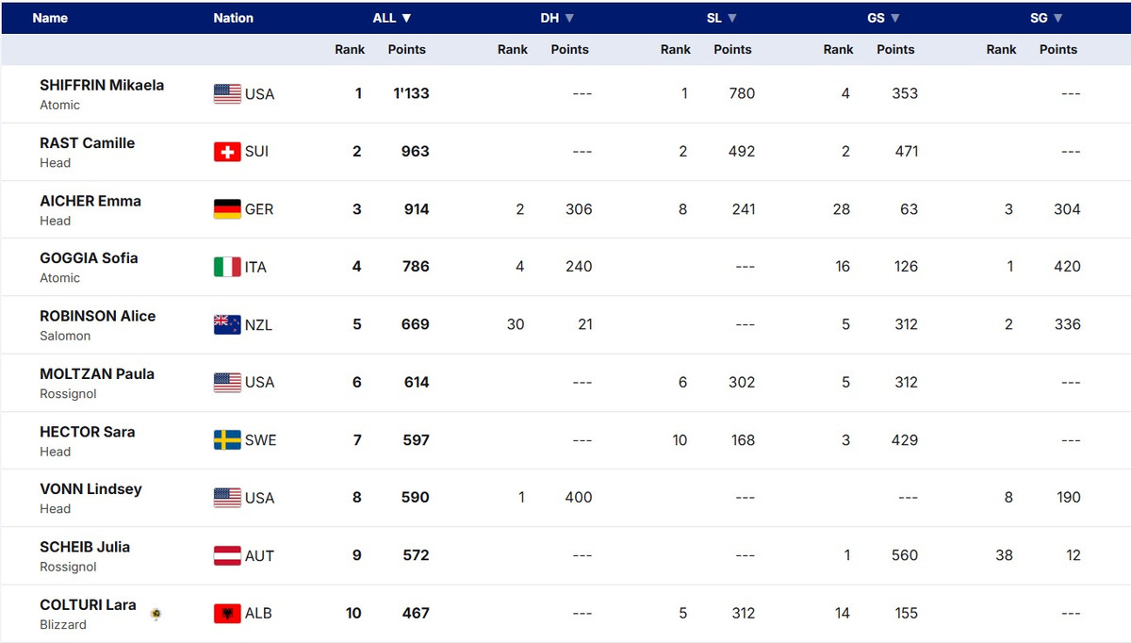Image resolution: width=1131 pixels, height=643 pixels.
Task: Click the Swedish flag beside Hector
Action: pyautogui.click(x=227, y=440)
